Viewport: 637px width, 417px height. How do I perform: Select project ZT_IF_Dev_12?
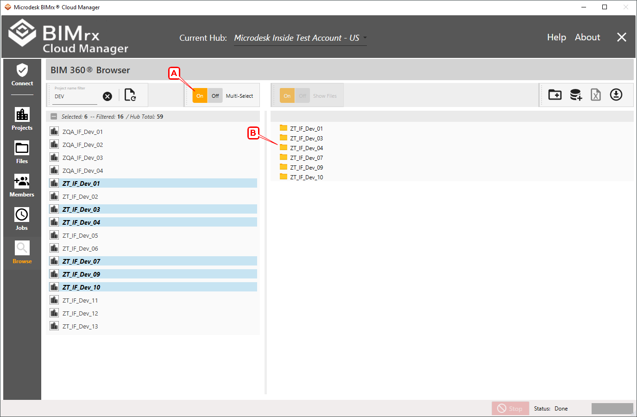153,313
